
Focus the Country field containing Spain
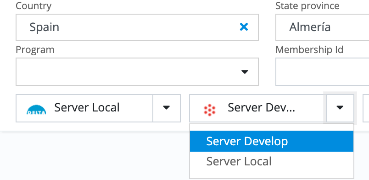[137, 27]
